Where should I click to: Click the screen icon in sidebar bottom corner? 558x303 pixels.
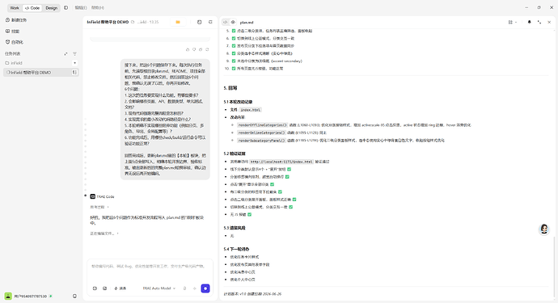[x=74, y=296]
